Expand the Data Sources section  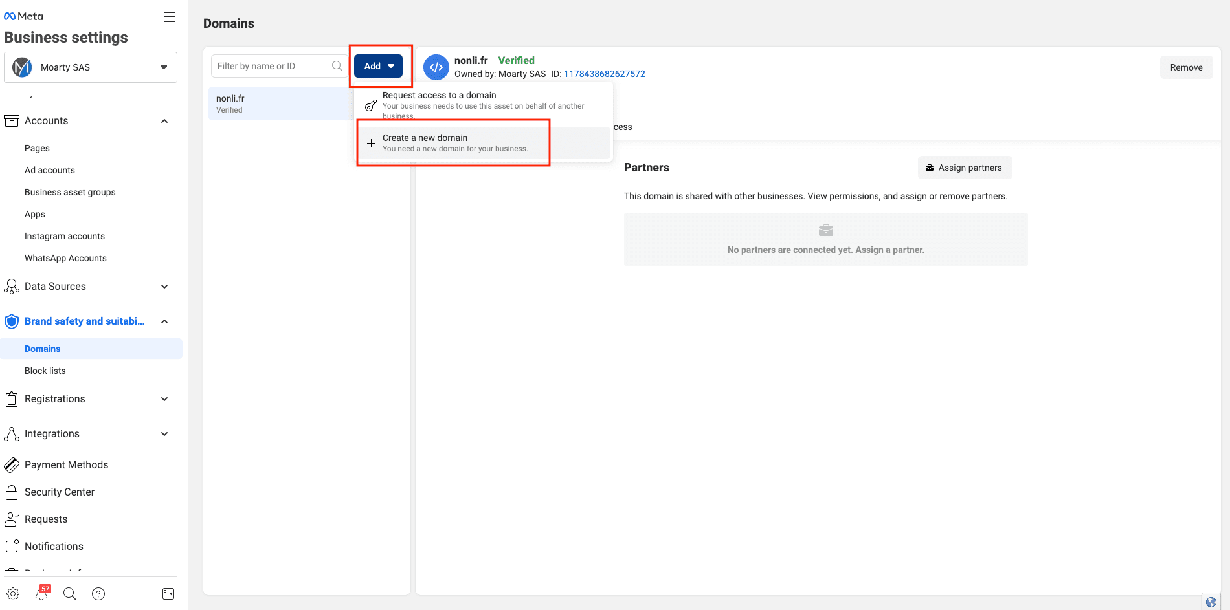click(164, 287)
